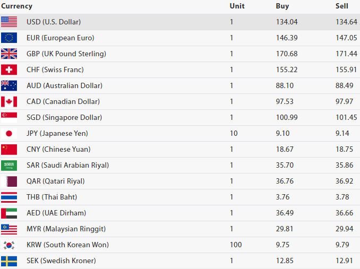
Task: Click the European Union flag icon
Action: (9, 38)
